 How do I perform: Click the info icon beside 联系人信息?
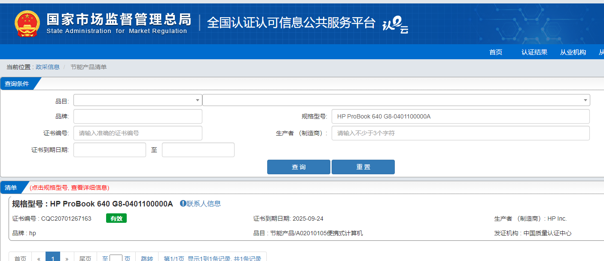pos(183,203)
